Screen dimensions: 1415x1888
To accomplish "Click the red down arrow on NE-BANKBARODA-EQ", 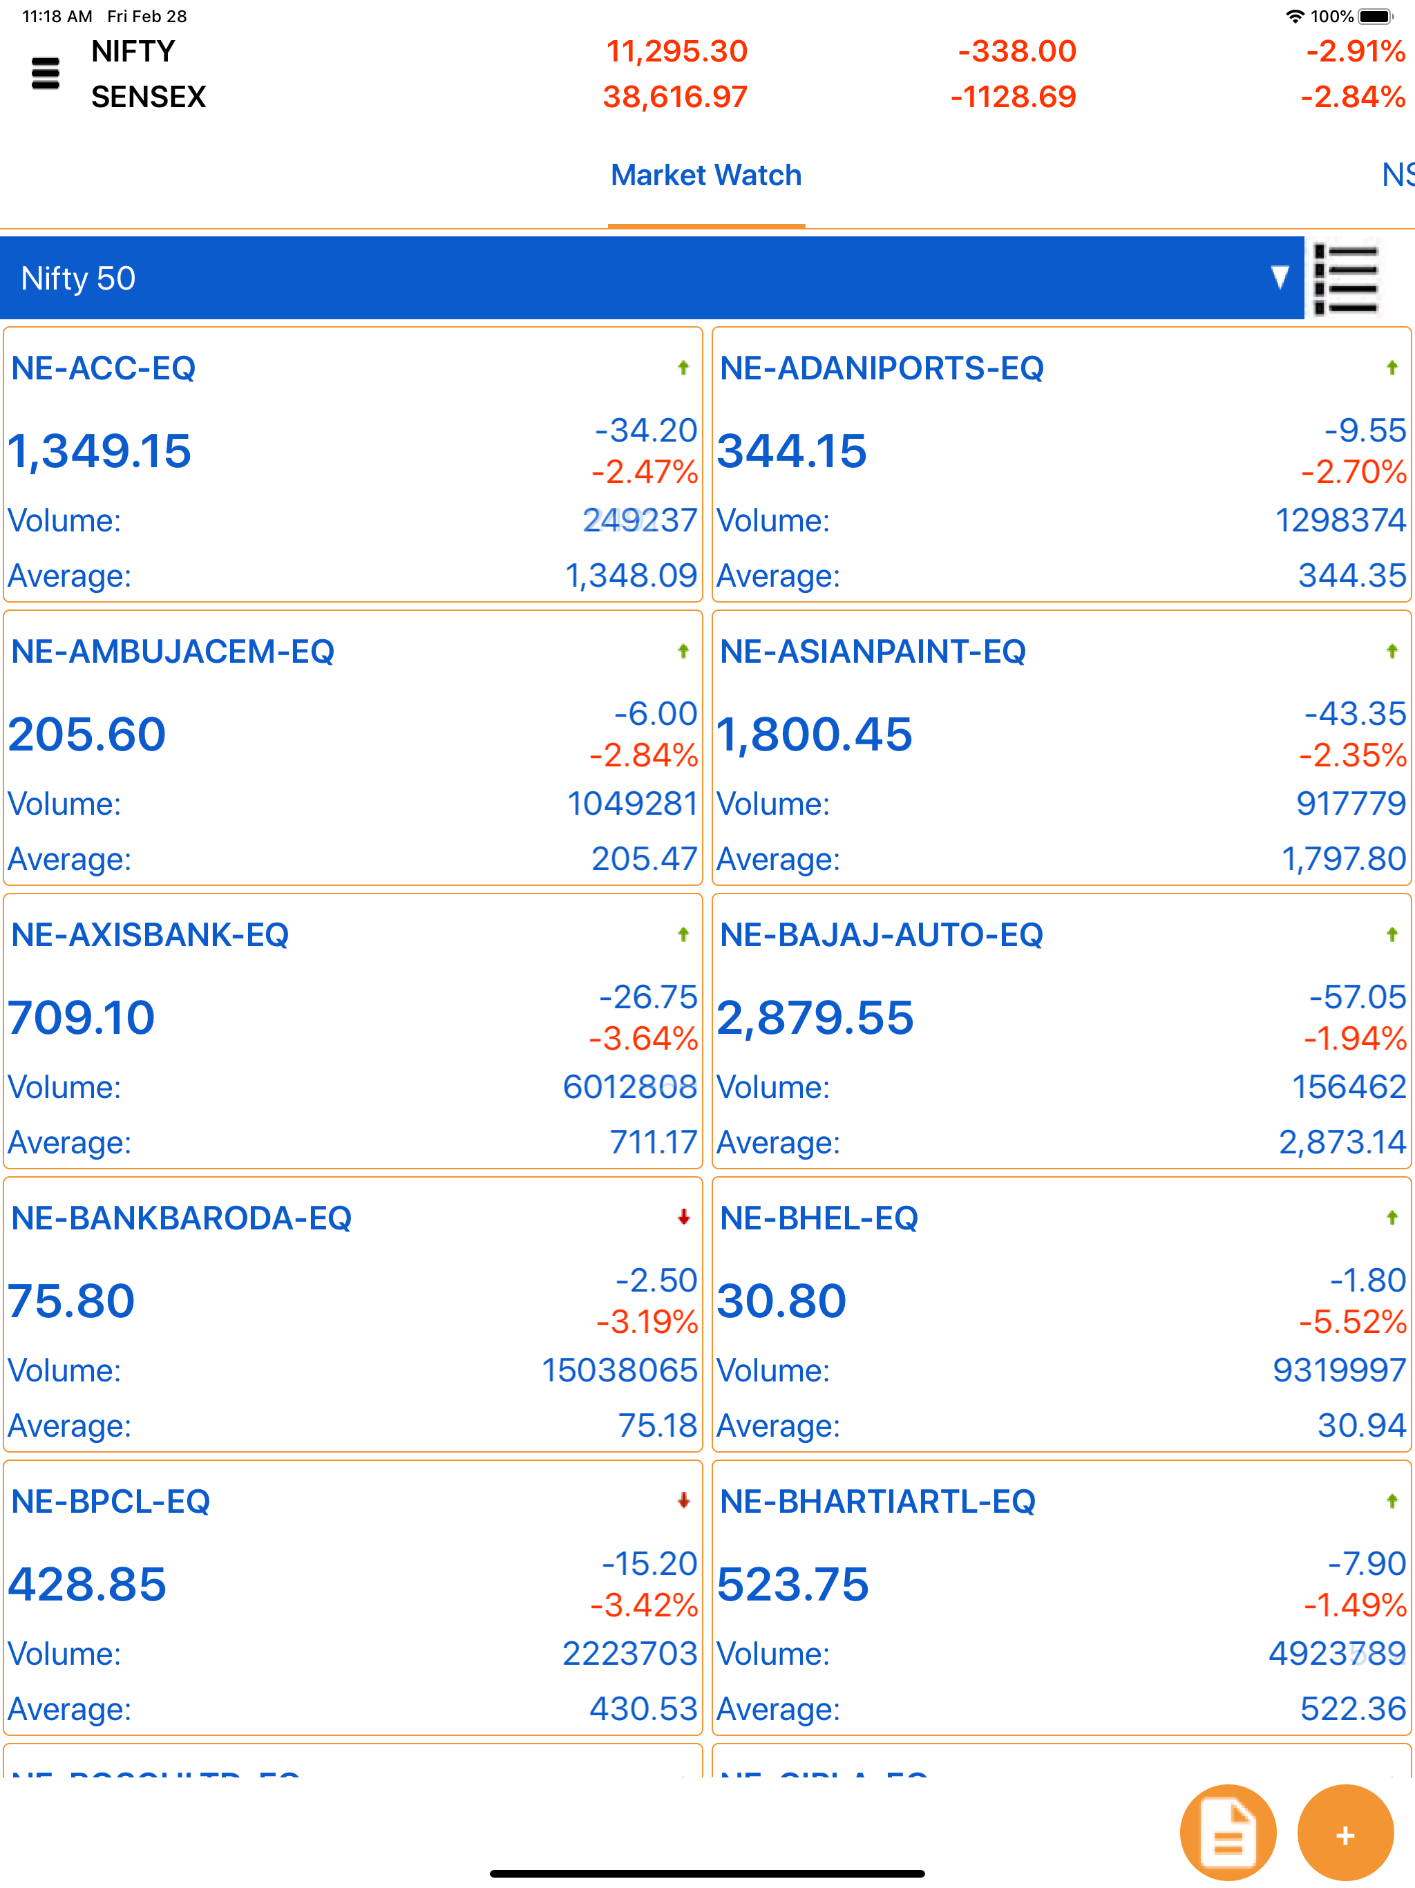I will 683,1218.
